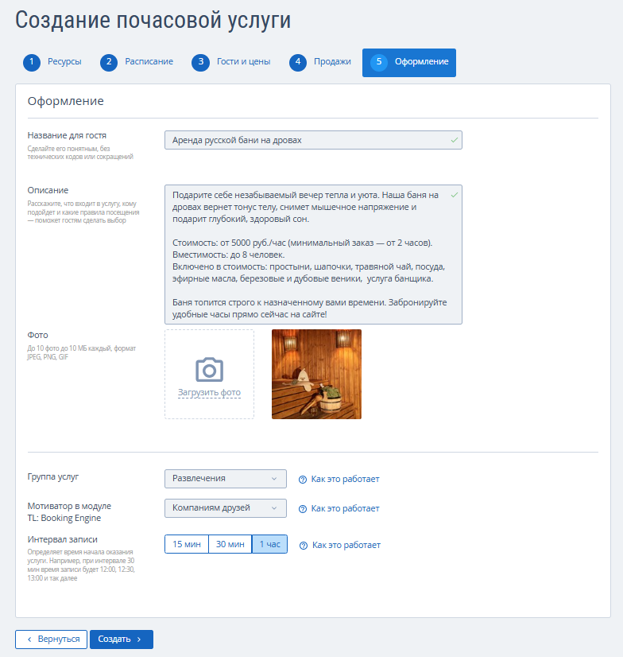Screen dimensions: 623x657
Task: Open Как это работает for Группа услуг
Action: 345,480
